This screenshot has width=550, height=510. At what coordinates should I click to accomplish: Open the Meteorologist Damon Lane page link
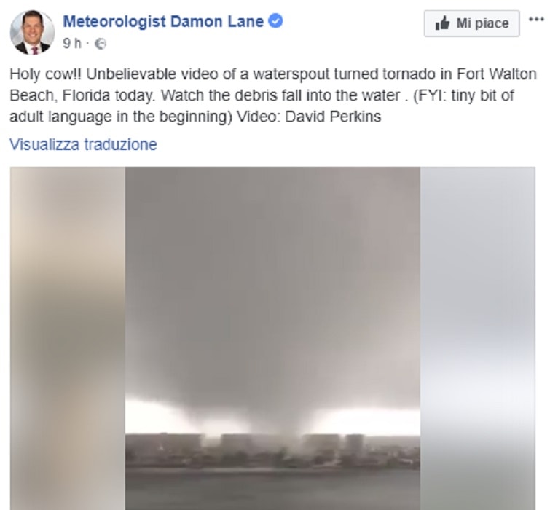tap(163, 21)
